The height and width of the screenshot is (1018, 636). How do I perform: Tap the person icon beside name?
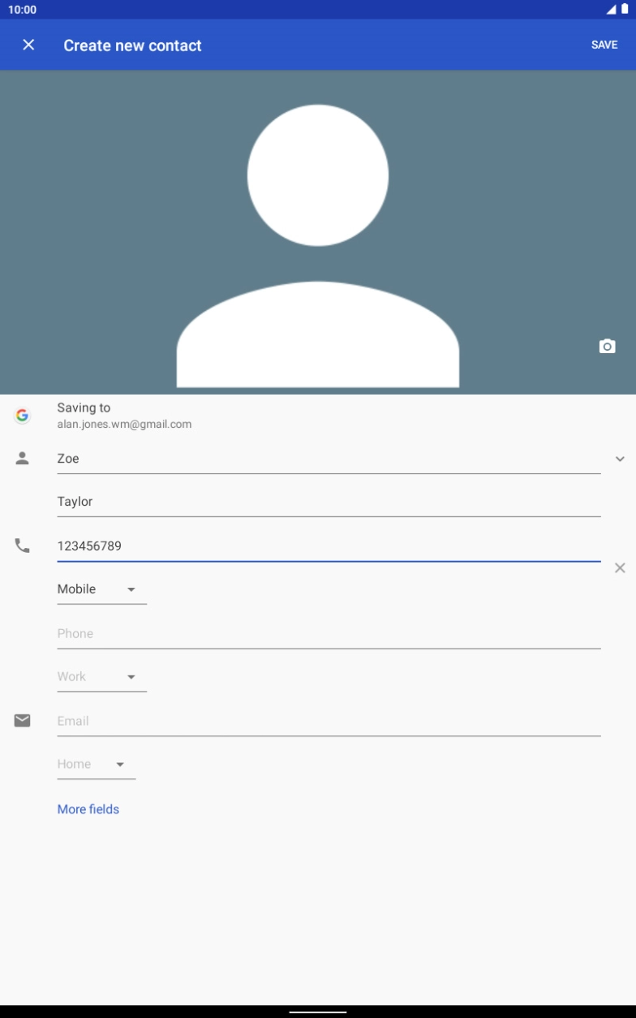point(22,459)
